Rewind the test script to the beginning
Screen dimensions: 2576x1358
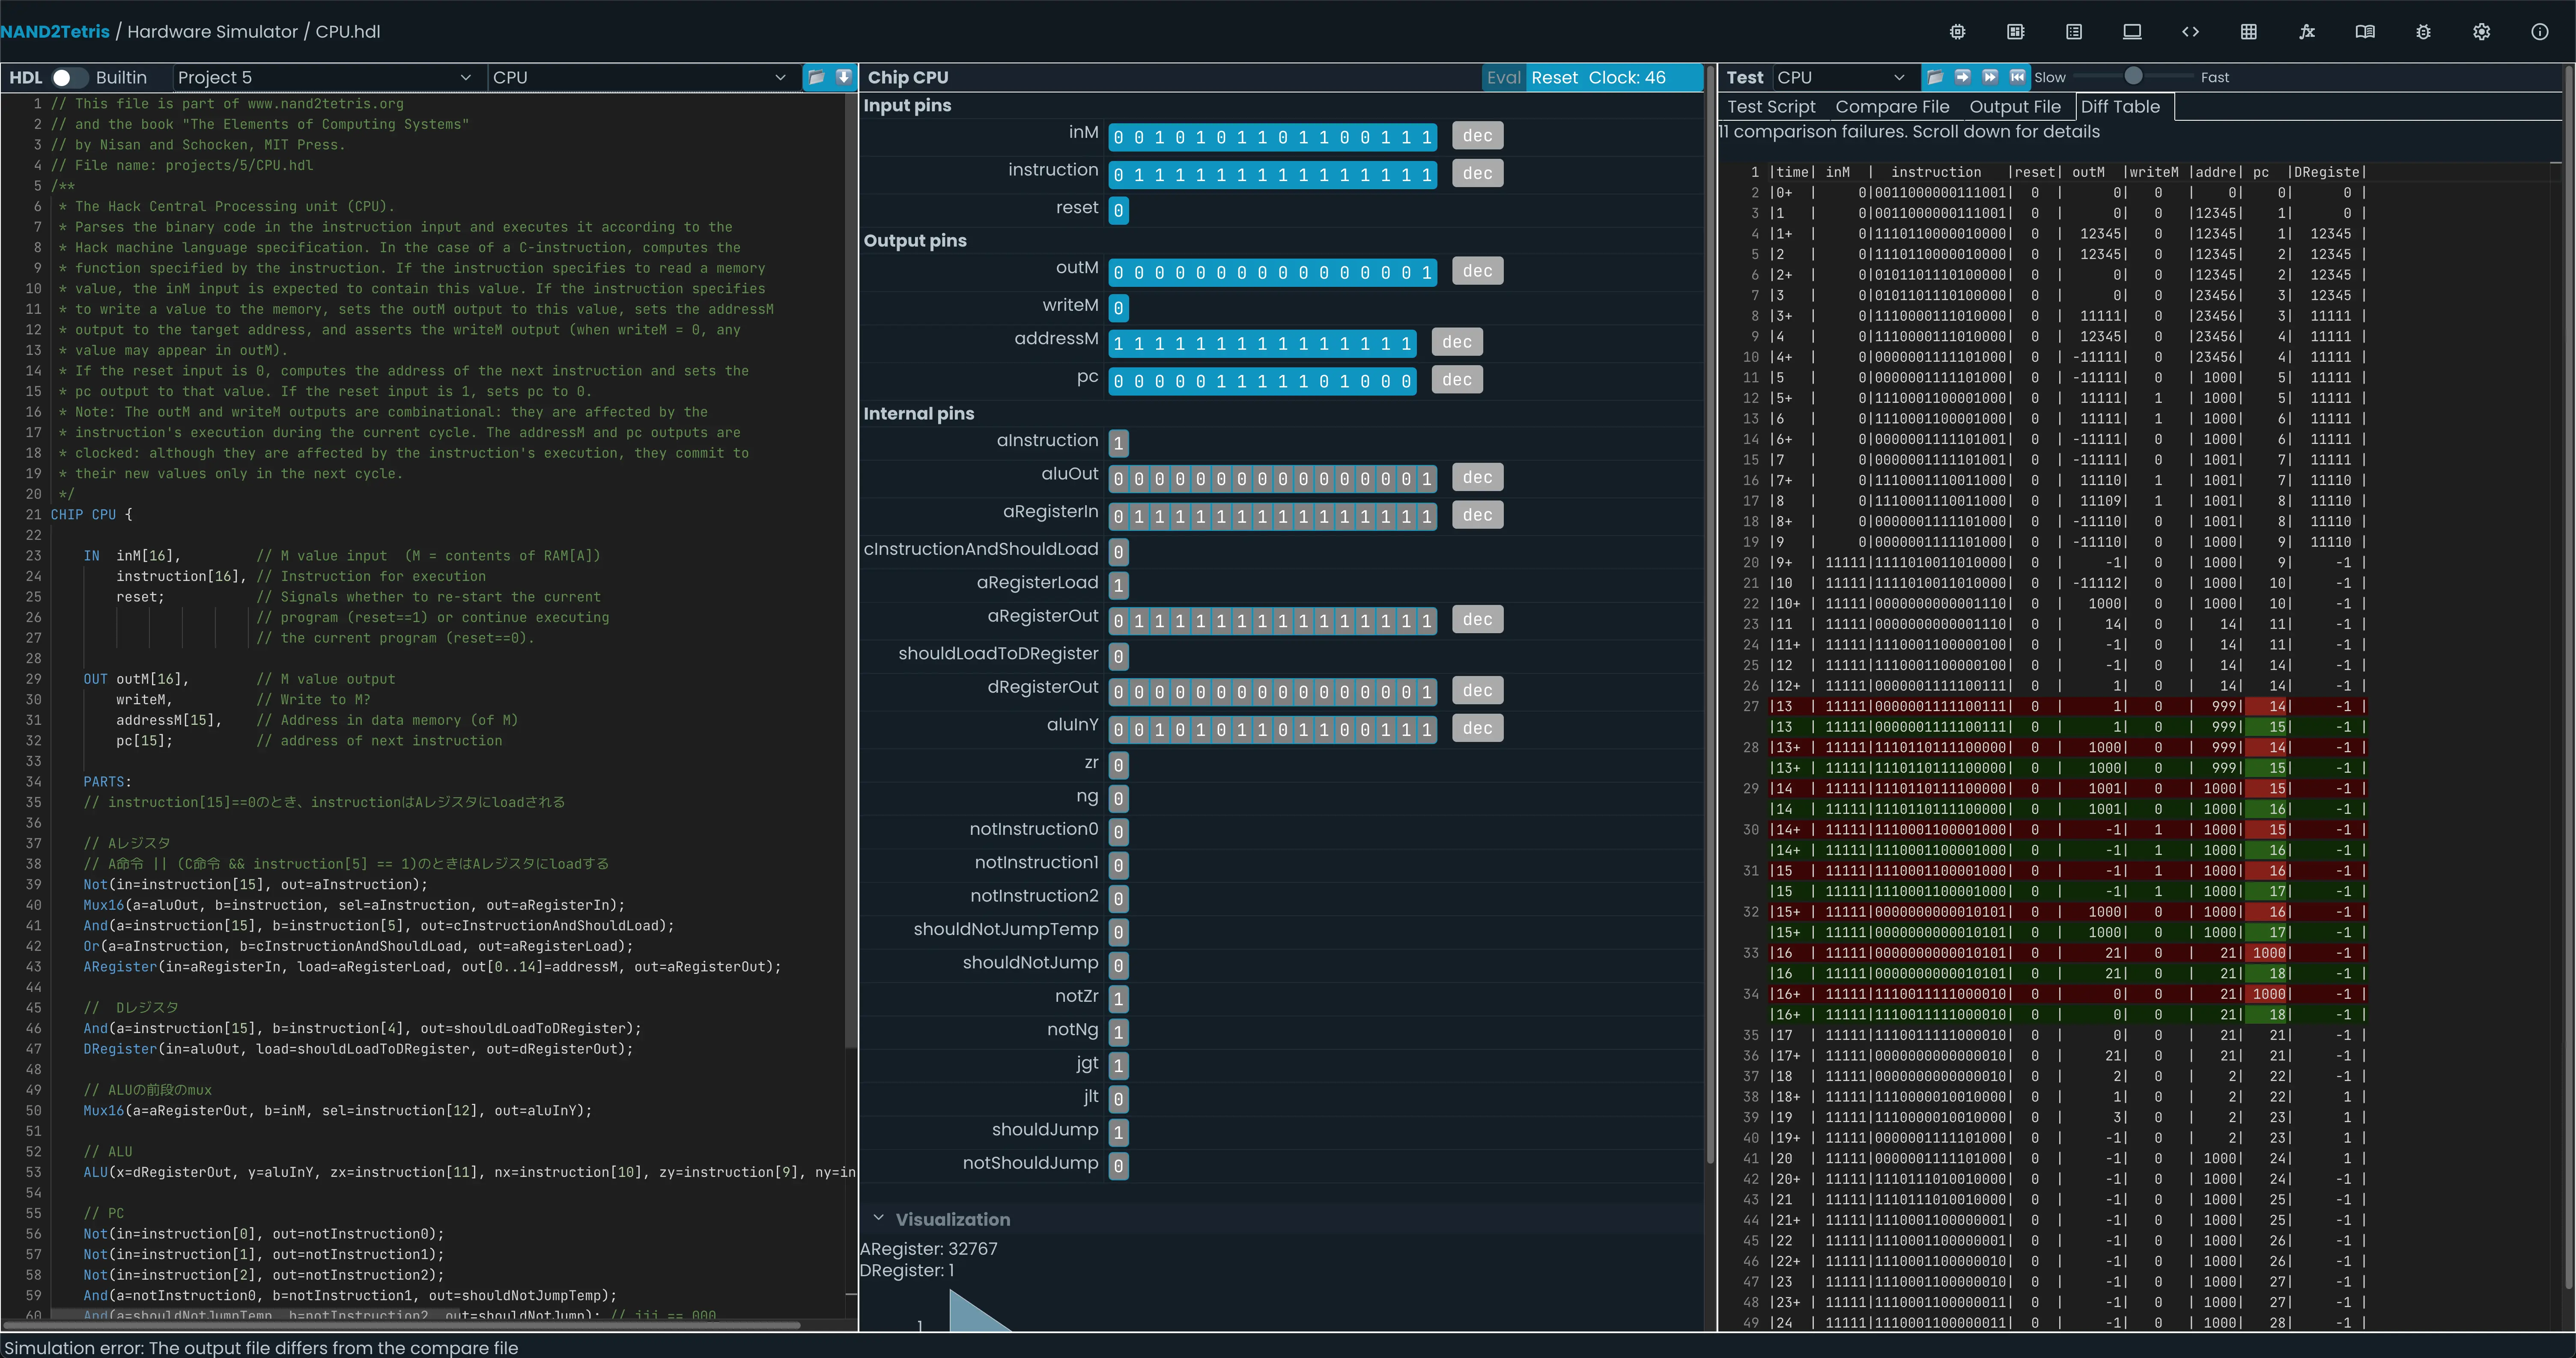point(2019,77)
